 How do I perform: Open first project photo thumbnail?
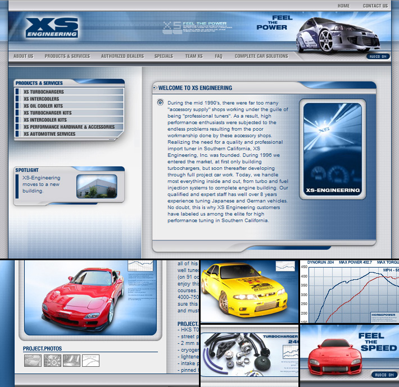click(x=33, y=361)
